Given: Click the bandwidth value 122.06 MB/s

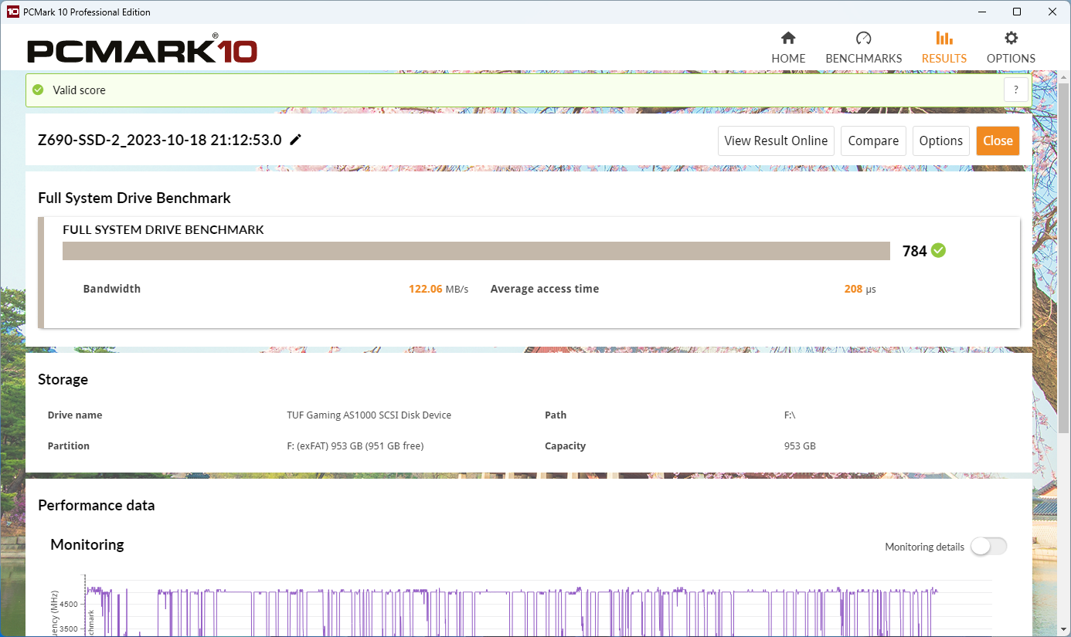Looking at the screenshot, I should [438, 289].
